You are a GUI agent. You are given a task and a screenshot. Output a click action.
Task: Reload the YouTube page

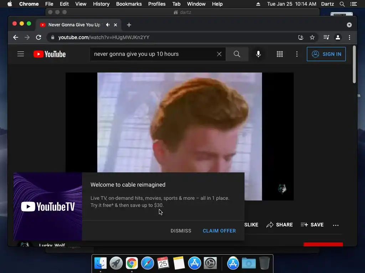click(38, 37)
